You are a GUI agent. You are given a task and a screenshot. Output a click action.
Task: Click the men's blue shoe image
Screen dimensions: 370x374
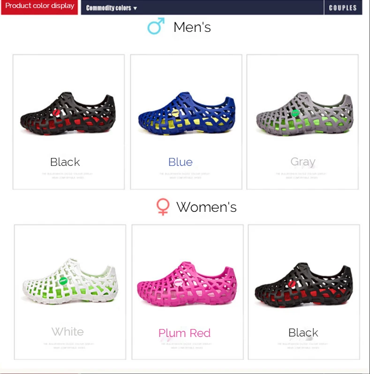187,114
